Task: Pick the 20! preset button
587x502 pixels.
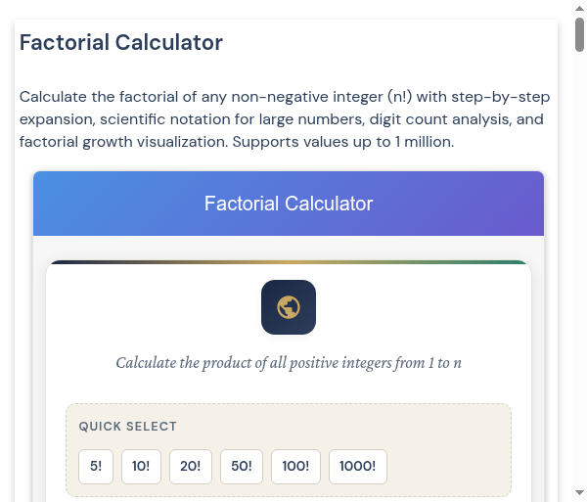Action: (x=191, y=467)
